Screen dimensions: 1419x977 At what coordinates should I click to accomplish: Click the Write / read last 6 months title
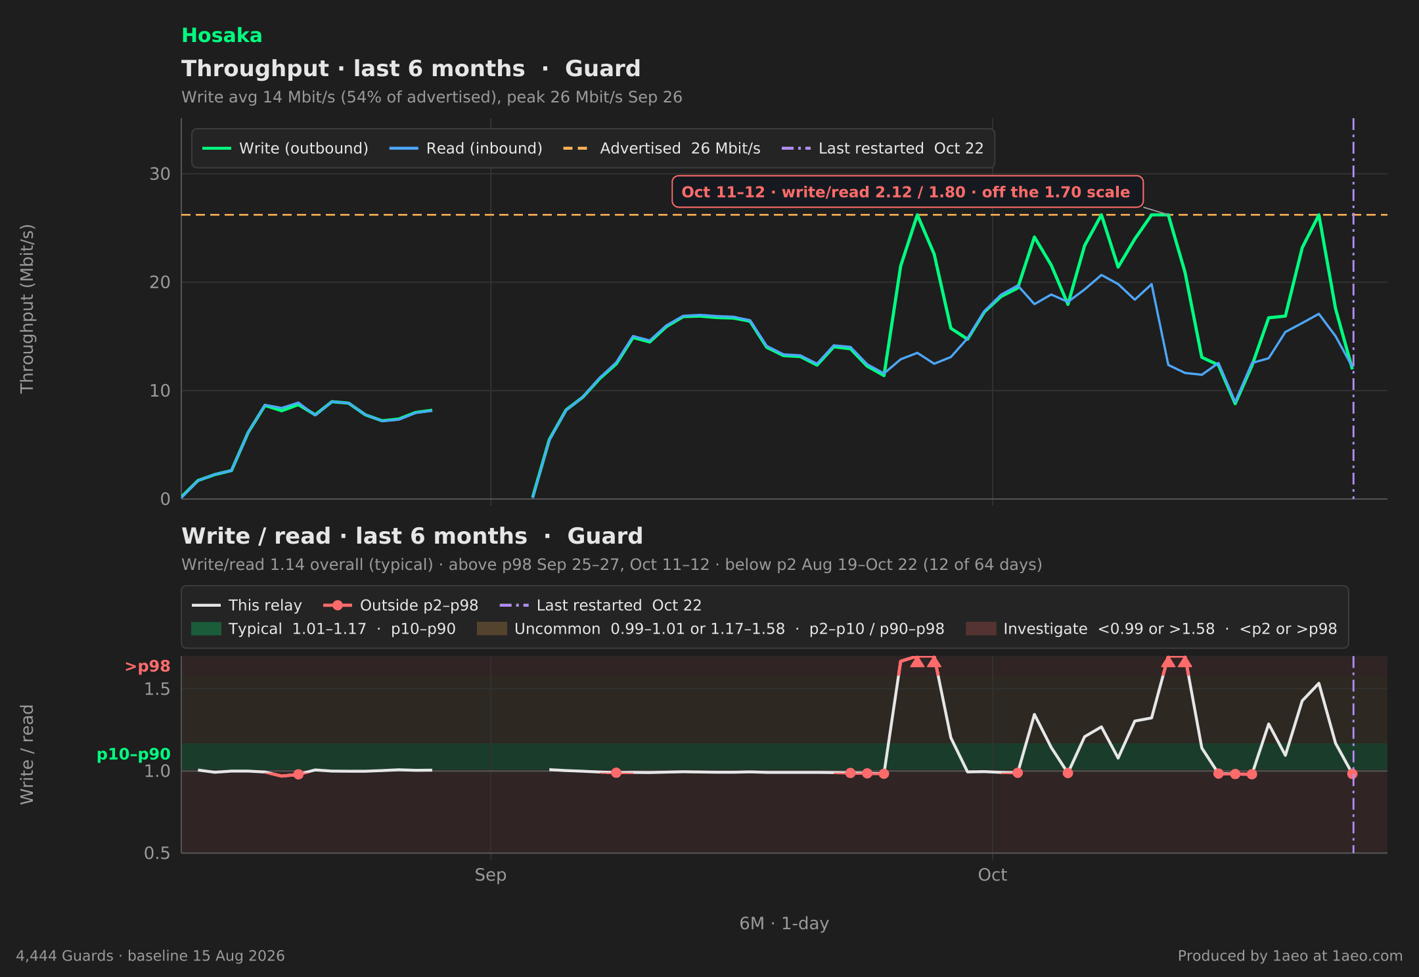pyautogui.click(x=412, y=536)
